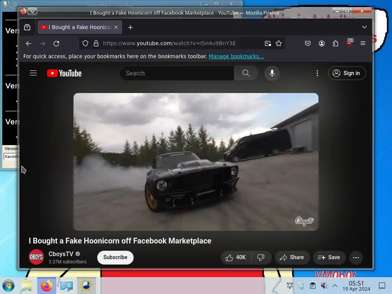Save video to a playlist
This screenshot has width=392, height=294.
(329, 258)
